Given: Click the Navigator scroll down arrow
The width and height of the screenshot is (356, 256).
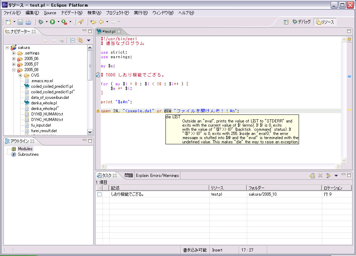Looking at the screenshot, I should 90,132.
